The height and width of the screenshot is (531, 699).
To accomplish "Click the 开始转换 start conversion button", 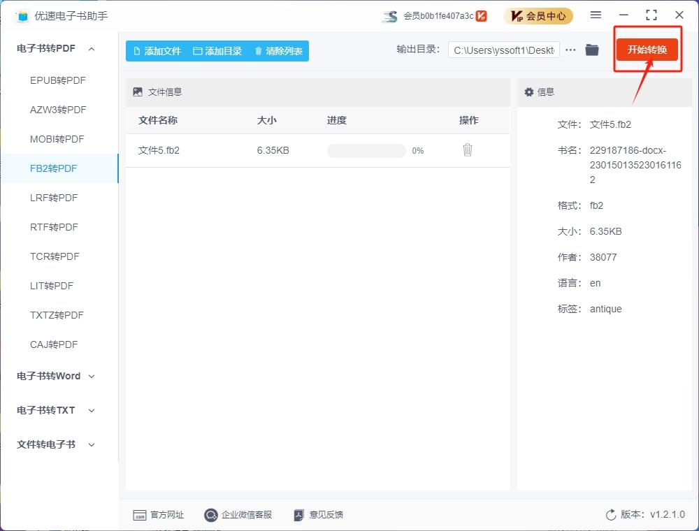I will [647, 50].
